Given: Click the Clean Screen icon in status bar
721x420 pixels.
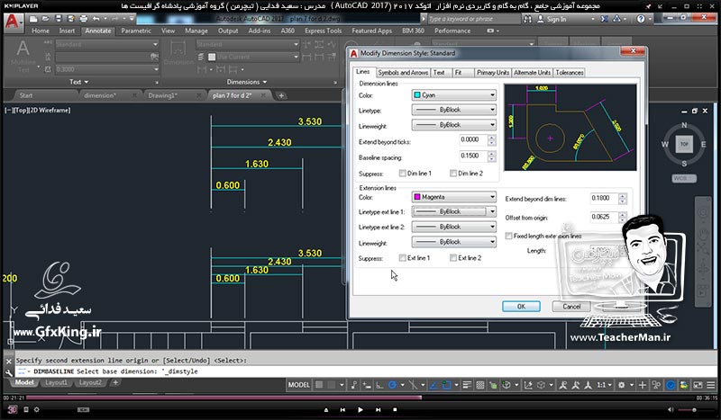Looking at the screenshot, I should tap(698, 385).
